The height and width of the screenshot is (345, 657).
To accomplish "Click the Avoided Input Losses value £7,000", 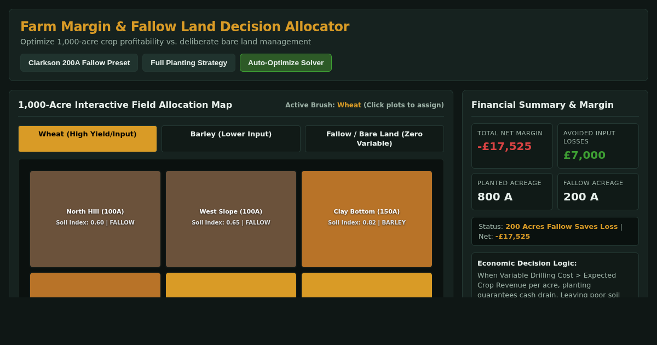I will coord(584,156).
